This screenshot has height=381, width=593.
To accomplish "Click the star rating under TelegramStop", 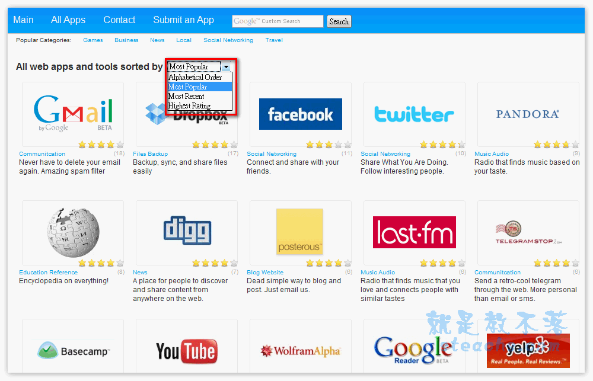I will 556,263.
